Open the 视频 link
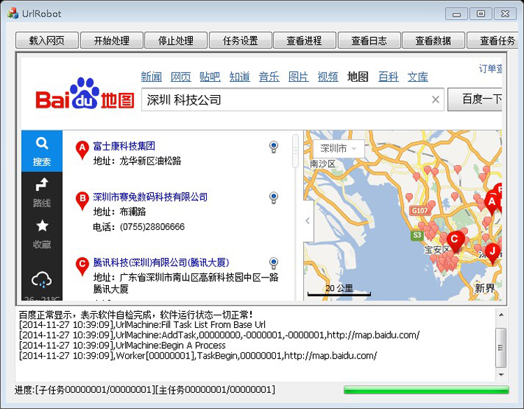The height and width of the screenshot is (409, 524). click(x=328, y=77)
